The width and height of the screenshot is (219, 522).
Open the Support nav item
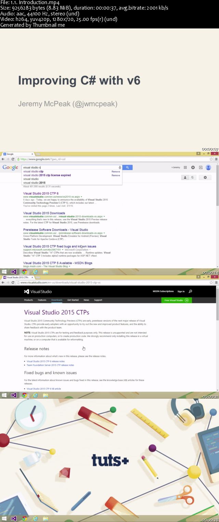[98, 300]
